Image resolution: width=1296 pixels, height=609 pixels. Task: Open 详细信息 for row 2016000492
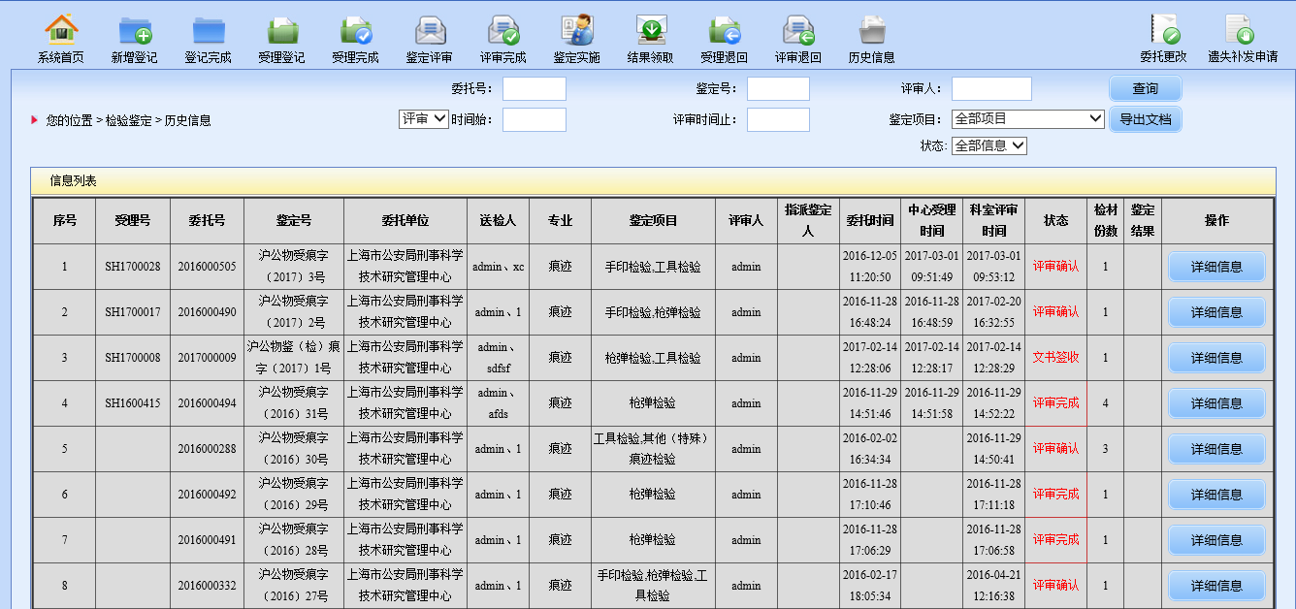[1216, 495]
